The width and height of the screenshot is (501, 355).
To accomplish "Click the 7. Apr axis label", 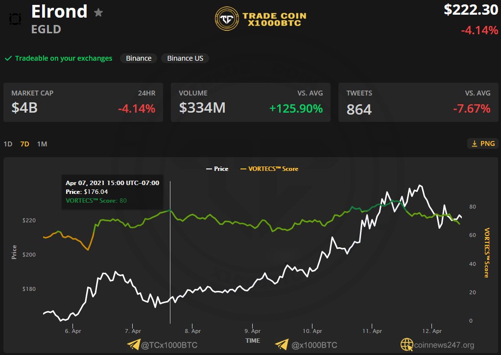I will tap(133, 331).
